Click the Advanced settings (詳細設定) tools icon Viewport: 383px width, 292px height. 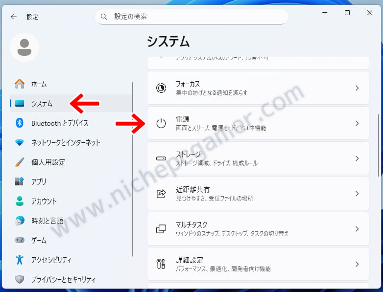tap(161, 264)
